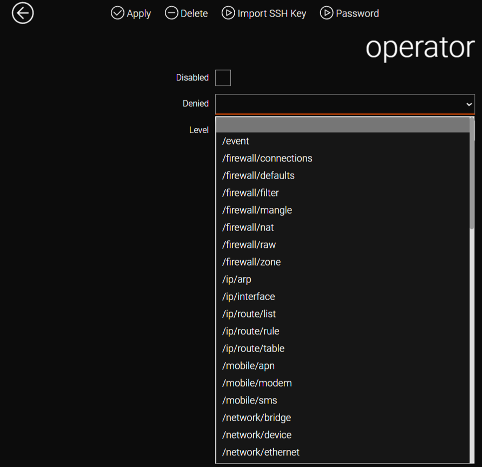Choose /firewall/connections option
This screenshot has height=467, width=482.
343,158
